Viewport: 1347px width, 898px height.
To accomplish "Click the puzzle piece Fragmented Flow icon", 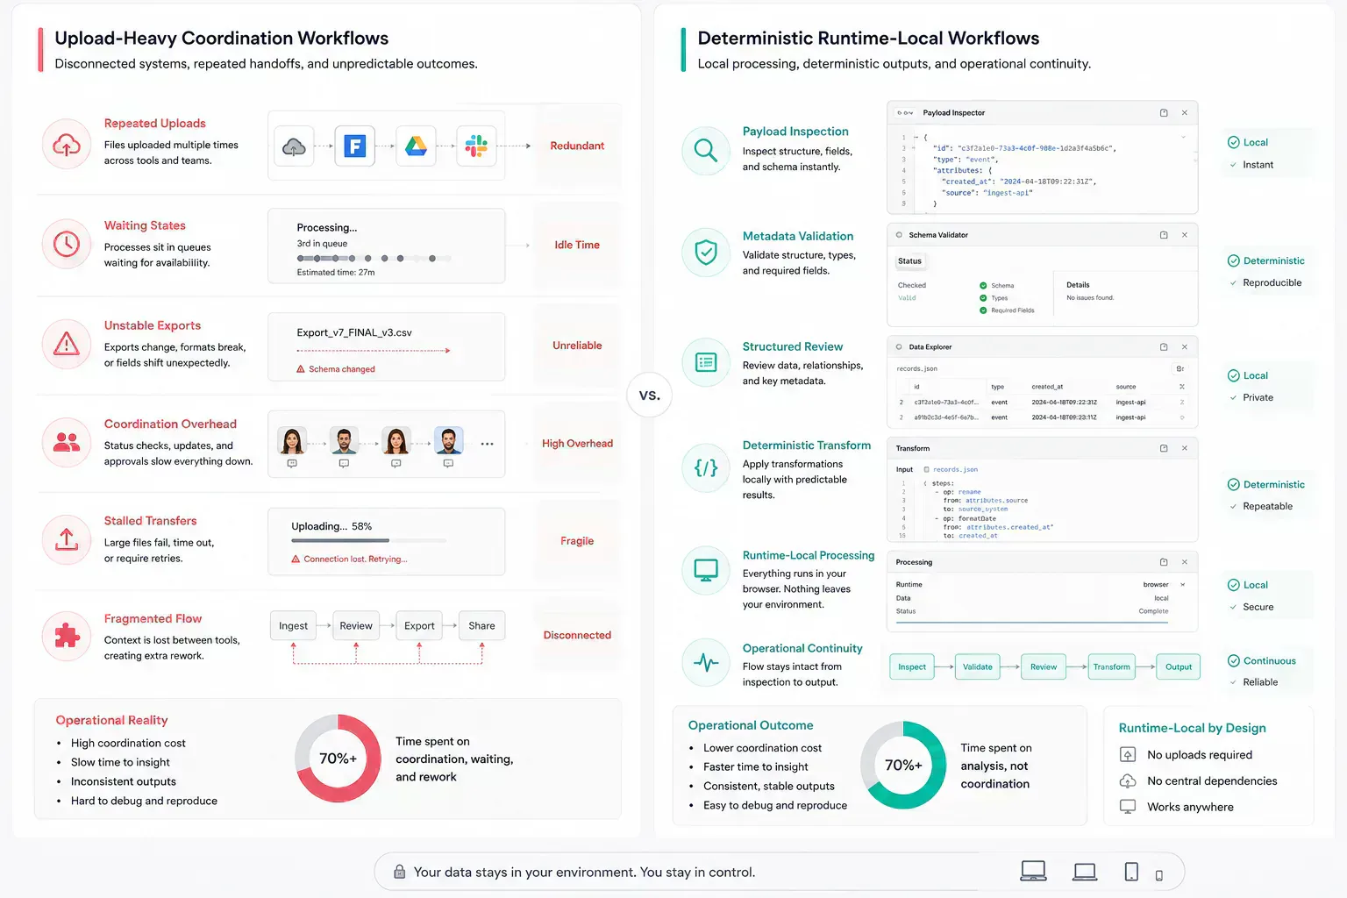I will [x=67, y=635].
